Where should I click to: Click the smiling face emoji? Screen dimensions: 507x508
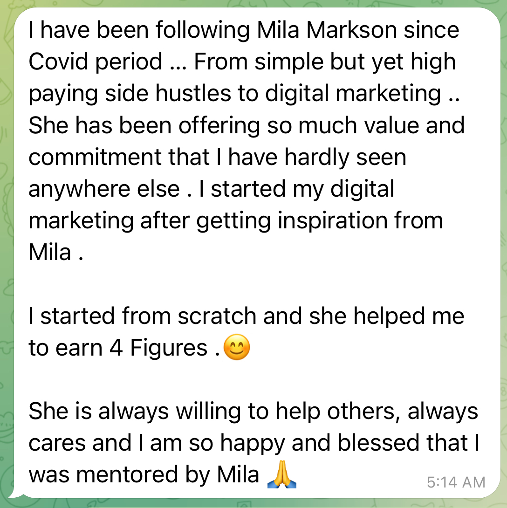coord(237,347)
